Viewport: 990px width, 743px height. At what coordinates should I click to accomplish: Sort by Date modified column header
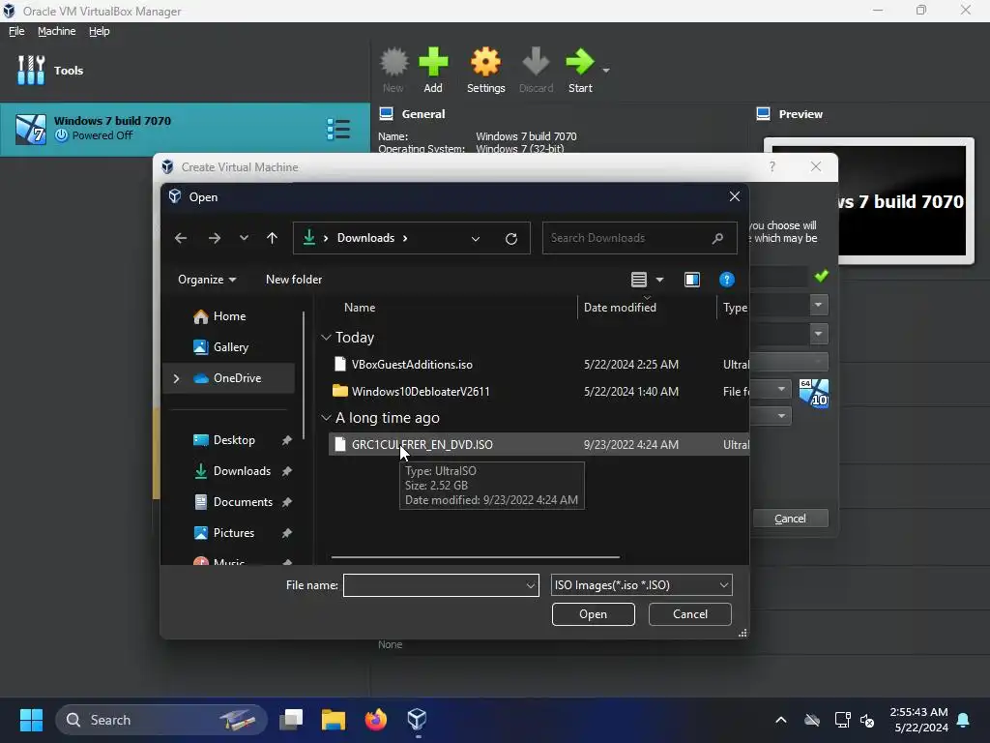[620, 308]
